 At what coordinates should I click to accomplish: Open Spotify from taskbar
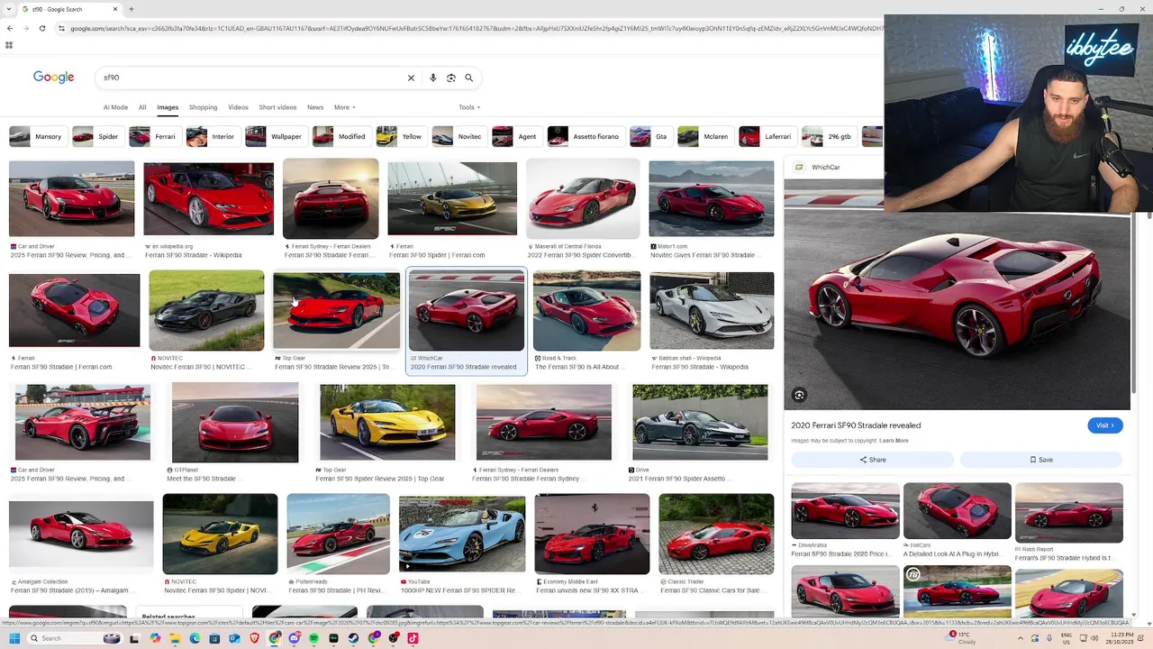[313, 638]
